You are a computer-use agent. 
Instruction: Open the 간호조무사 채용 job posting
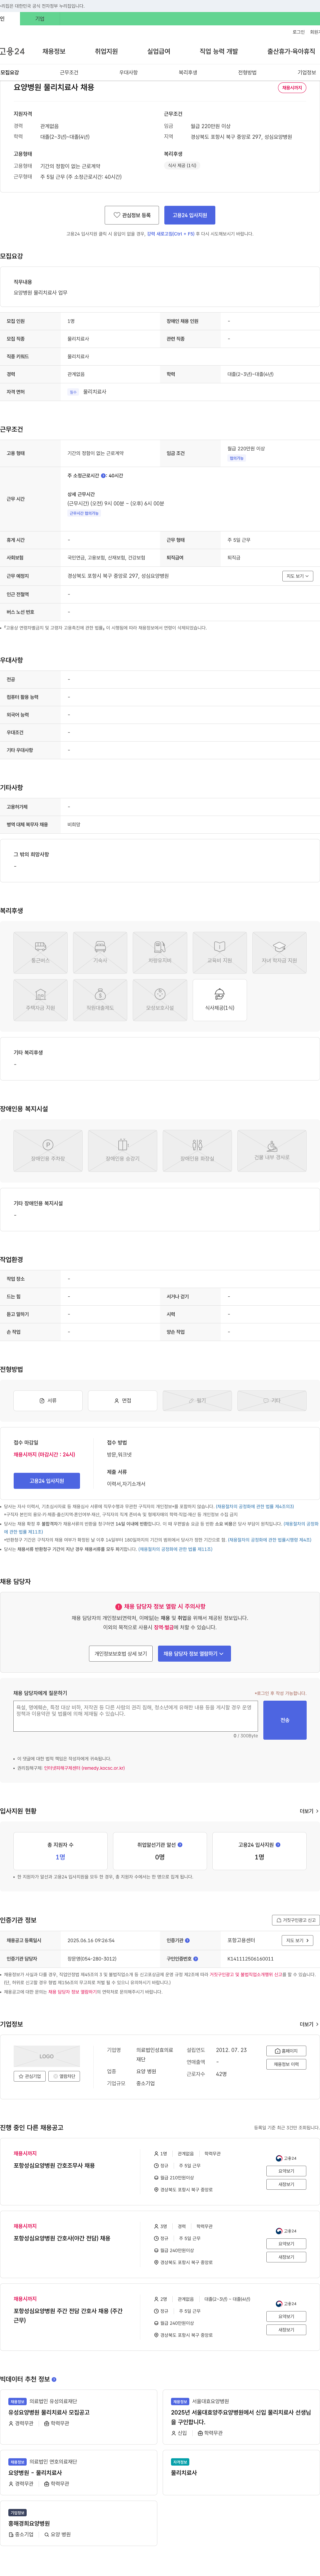tap(54, 2165)
